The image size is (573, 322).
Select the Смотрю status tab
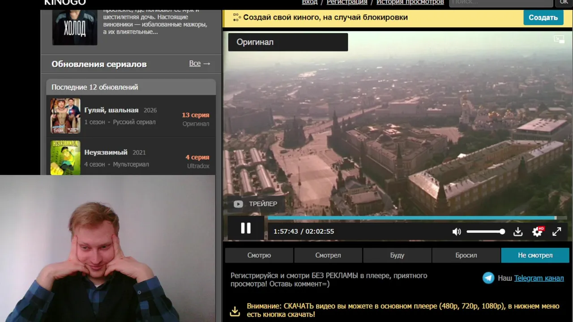259,255
